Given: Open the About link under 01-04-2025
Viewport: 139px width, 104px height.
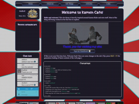Looking at the screenshot, I should click(x=52, y=78).
